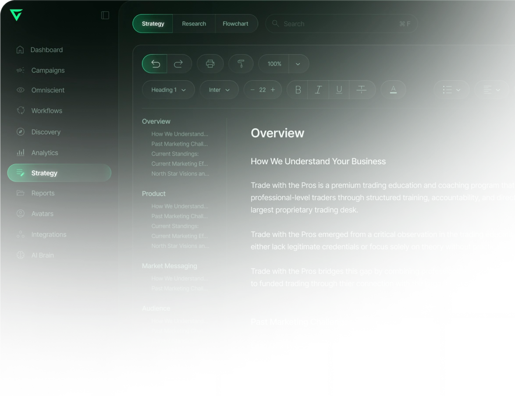Open the Inter font dropdown
515x396 pixels.
[x=219, y=90]
